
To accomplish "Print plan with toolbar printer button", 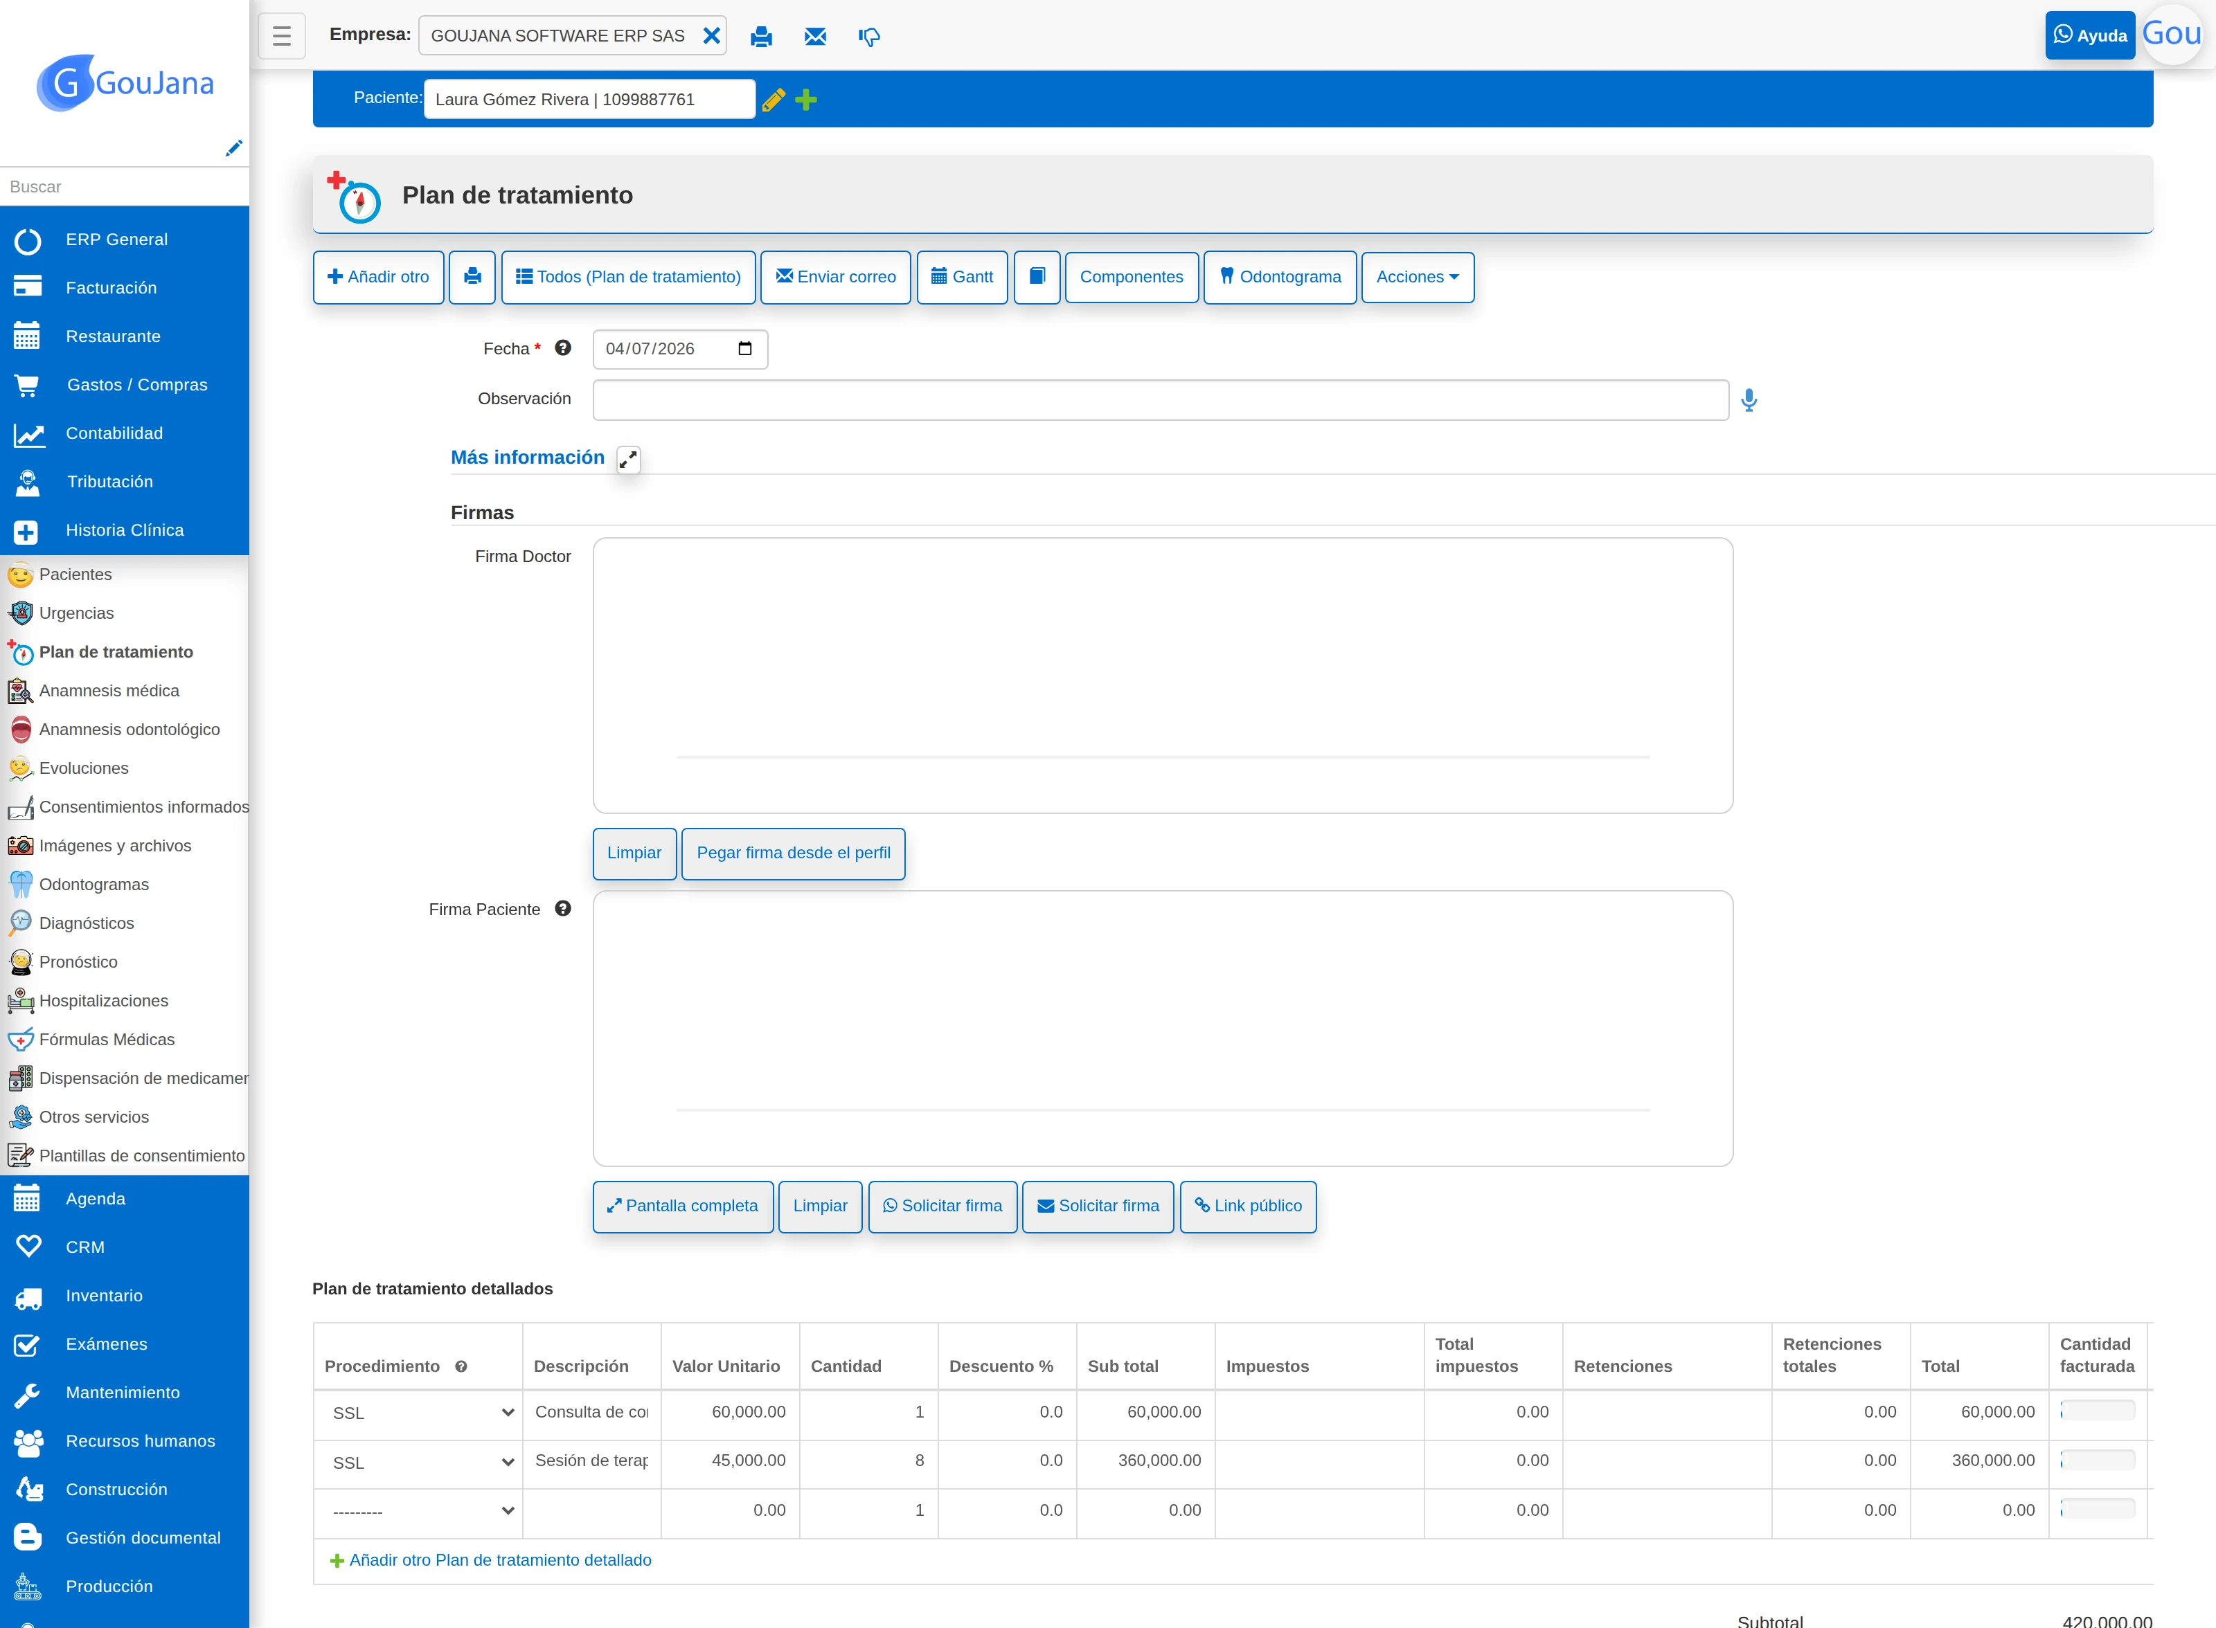I will [472, 277].
